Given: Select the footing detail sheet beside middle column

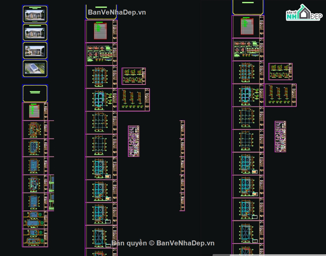Looking at the screenshot, I should click(134, 76).
